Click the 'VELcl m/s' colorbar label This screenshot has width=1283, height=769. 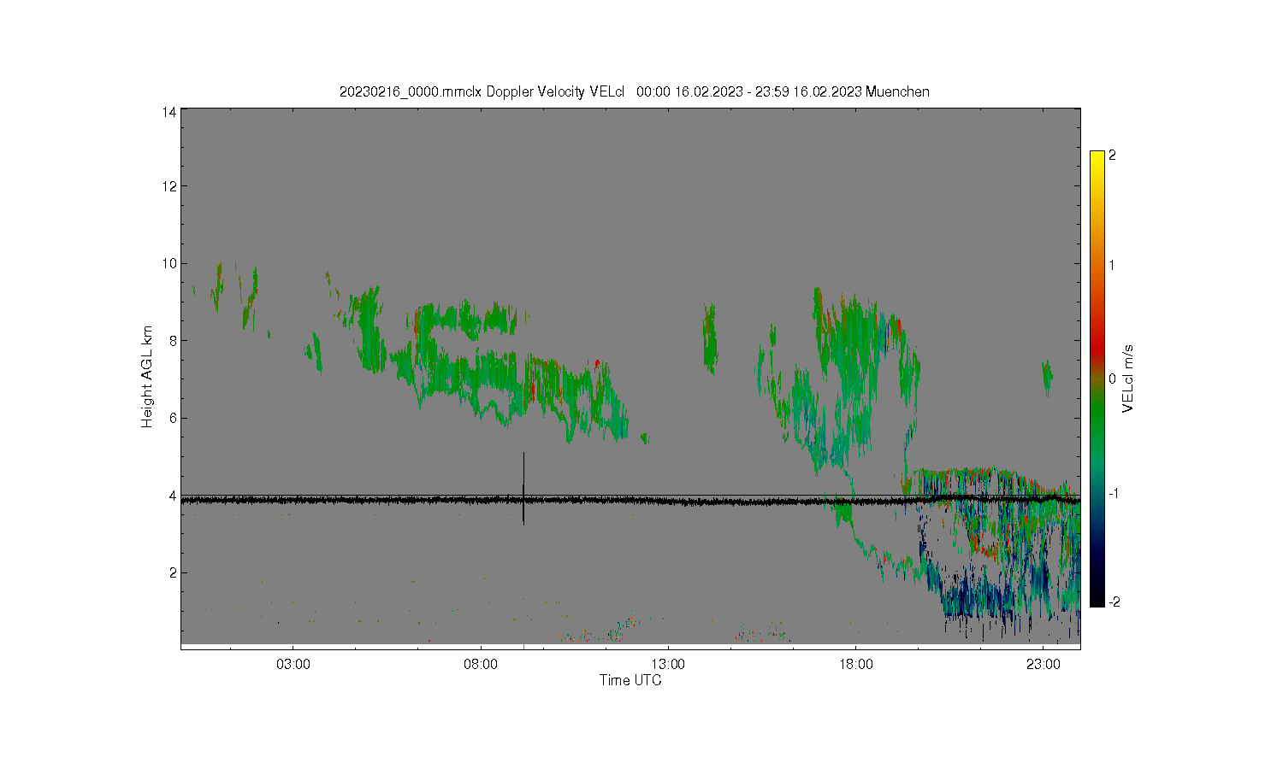coord(1128,379)
